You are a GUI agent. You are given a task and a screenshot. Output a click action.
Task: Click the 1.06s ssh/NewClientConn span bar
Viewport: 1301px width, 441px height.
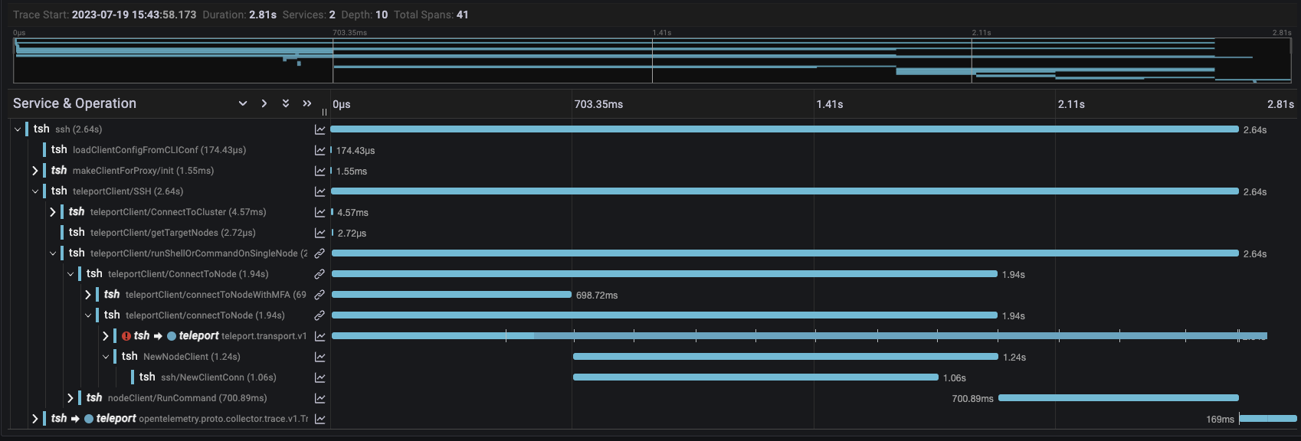pos(755,377)
